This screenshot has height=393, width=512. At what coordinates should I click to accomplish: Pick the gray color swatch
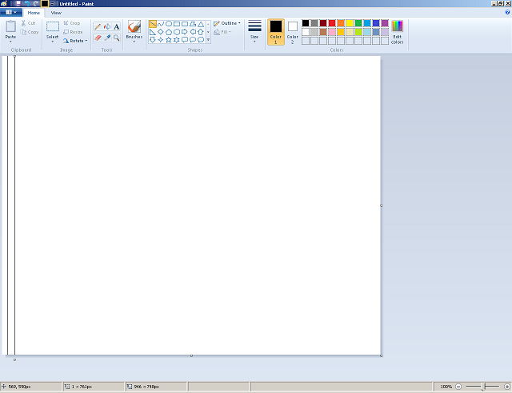(x=314, y=23)
